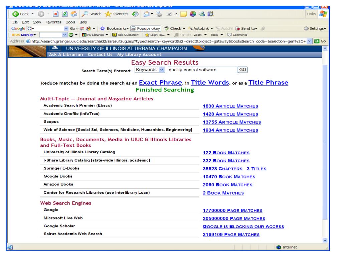
Task: Print the page with printer icon
Action: tap(159, 14)
